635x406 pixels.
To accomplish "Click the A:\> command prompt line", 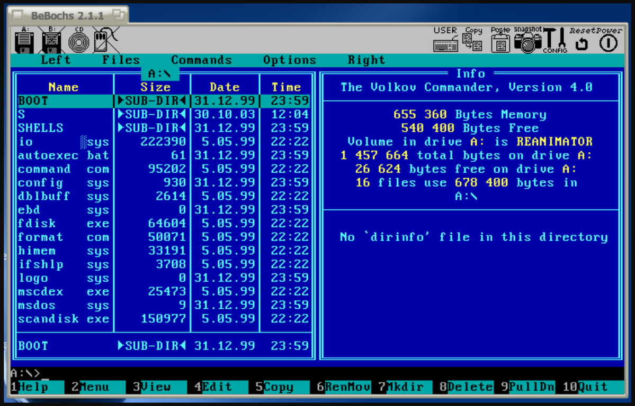I will point(318,373).
